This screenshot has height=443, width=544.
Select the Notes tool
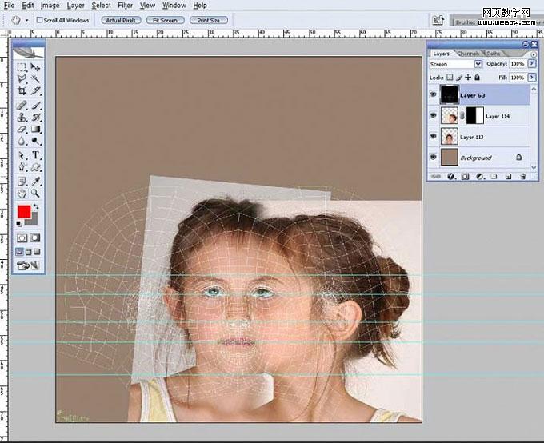point(22,182)
